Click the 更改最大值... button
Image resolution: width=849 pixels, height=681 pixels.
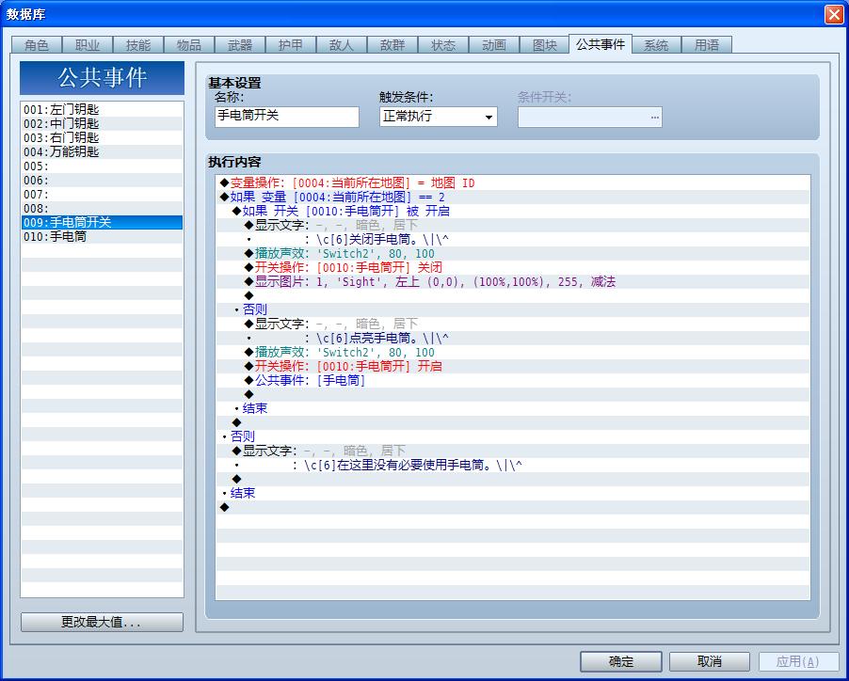pyautogui.click(x=102, y=622)
